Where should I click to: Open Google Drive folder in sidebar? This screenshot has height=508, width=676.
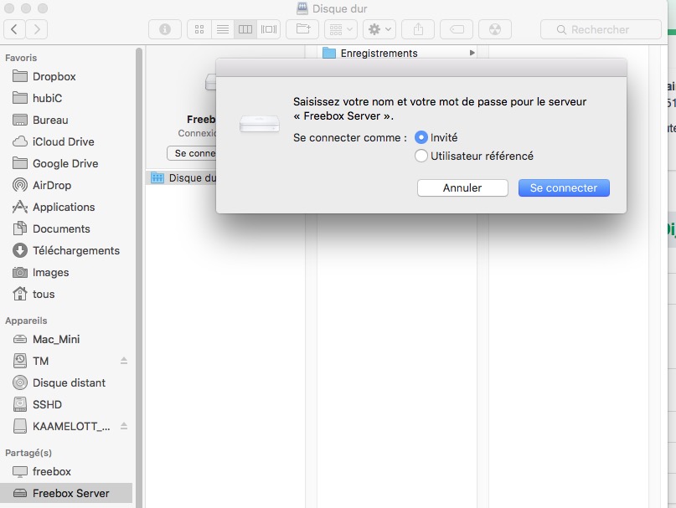66,163
